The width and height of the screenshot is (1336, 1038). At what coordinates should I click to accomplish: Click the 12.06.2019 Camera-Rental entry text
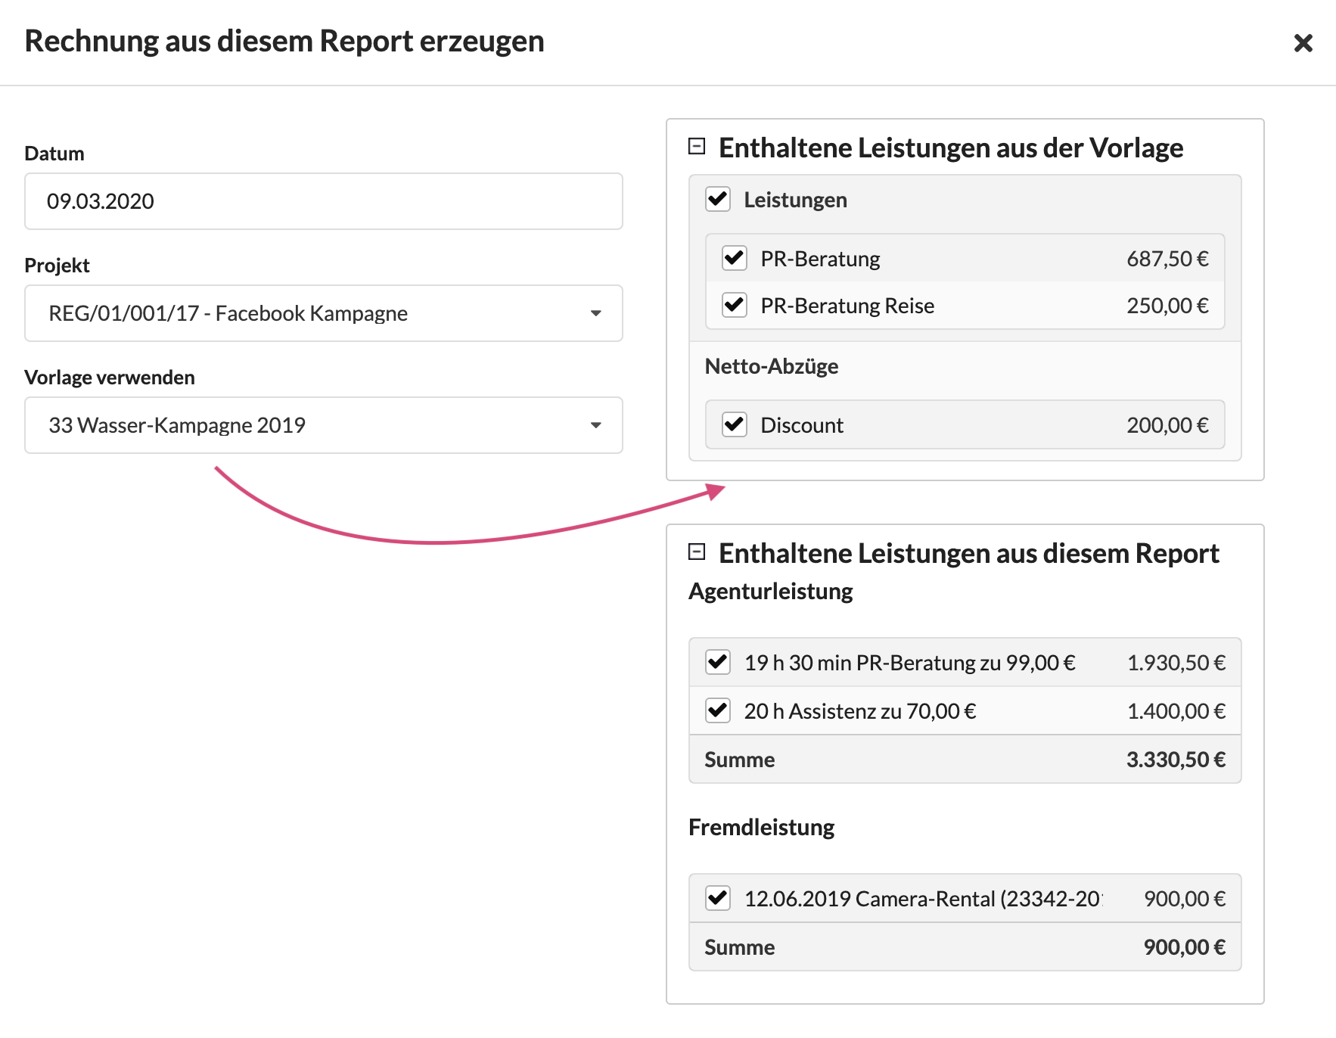(x=922, y=899)
